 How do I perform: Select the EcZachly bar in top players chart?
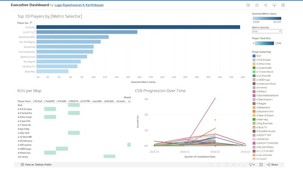point(138,27)
